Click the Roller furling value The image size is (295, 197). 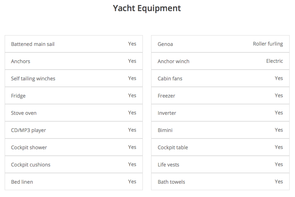tap(268, 44)
